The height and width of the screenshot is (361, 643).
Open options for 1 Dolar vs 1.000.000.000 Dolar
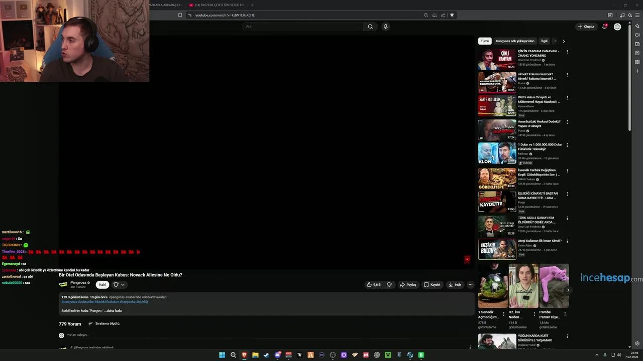[x=567, y=145]
